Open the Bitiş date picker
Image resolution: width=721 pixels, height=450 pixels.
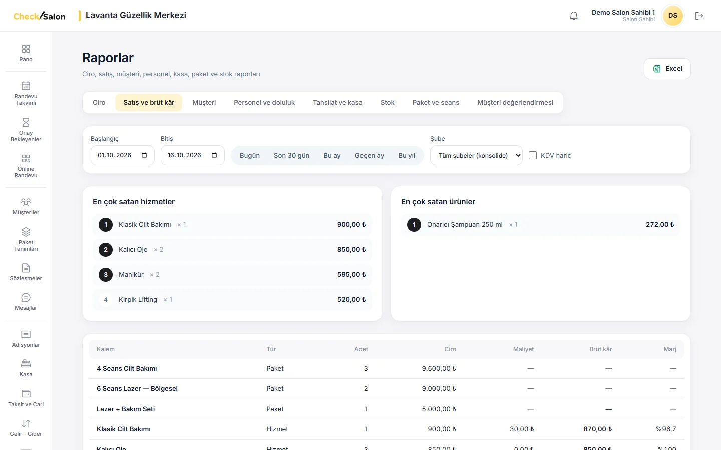click(193, 155)
